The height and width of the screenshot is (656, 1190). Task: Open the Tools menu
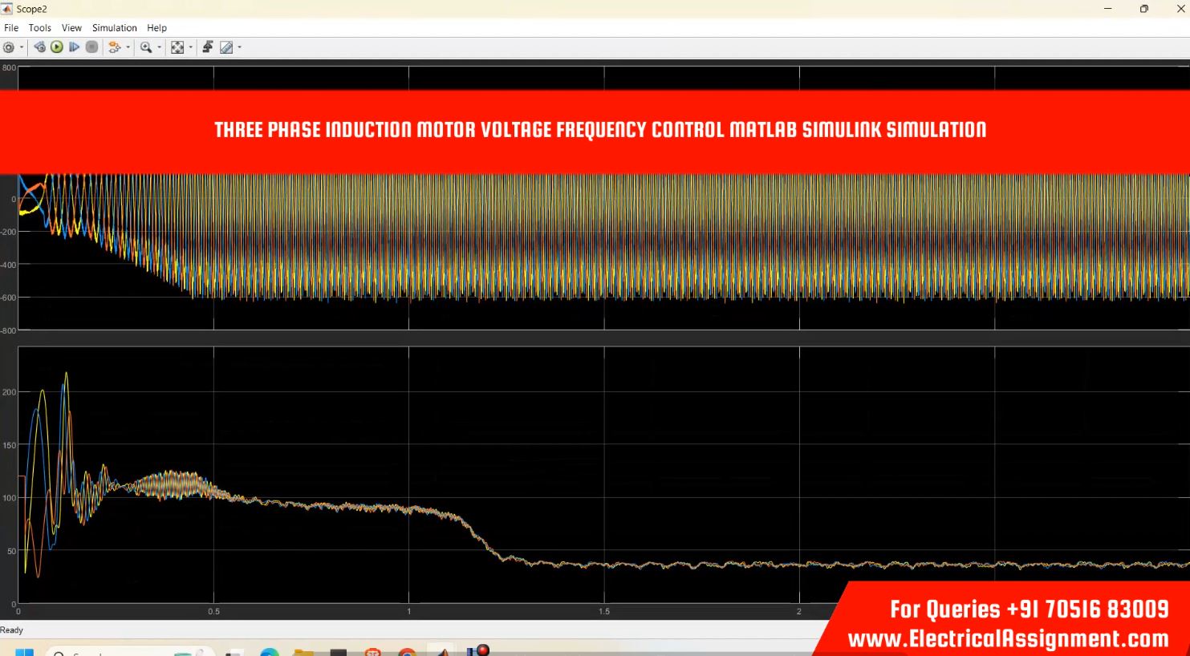tap(40, 27)
